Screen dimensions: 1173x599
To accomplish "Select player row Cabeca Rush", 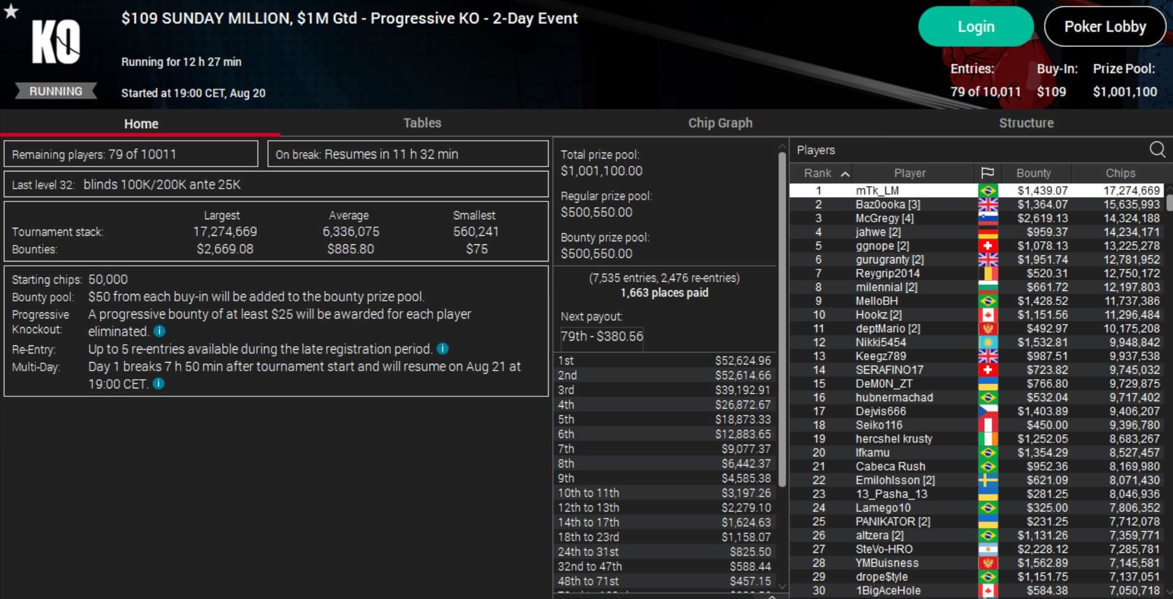I will (977, 466).
